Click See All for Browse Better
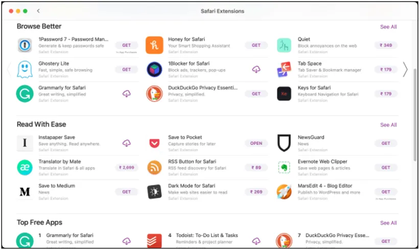420x249 pixels. point(388,27)
